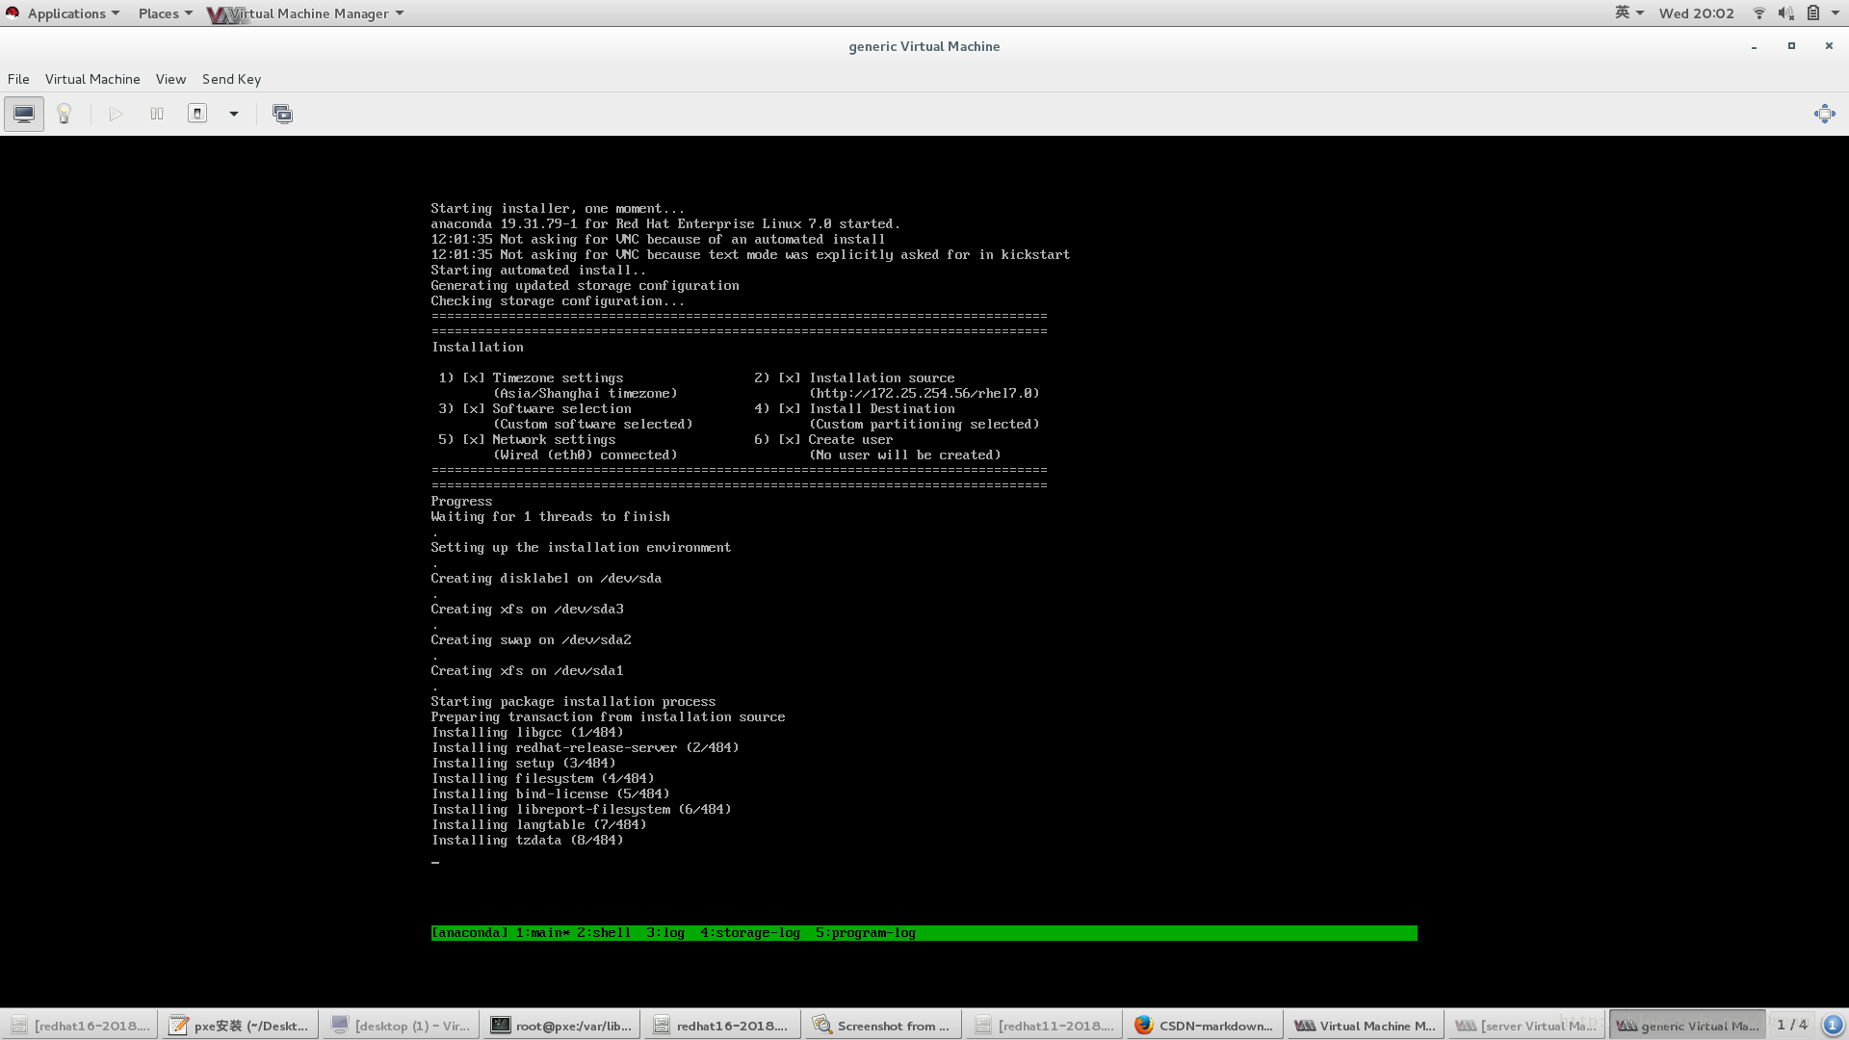Click the 4:storage-log status bar entry
The height and width of the screenshot is (1040, 1849).
750,933
